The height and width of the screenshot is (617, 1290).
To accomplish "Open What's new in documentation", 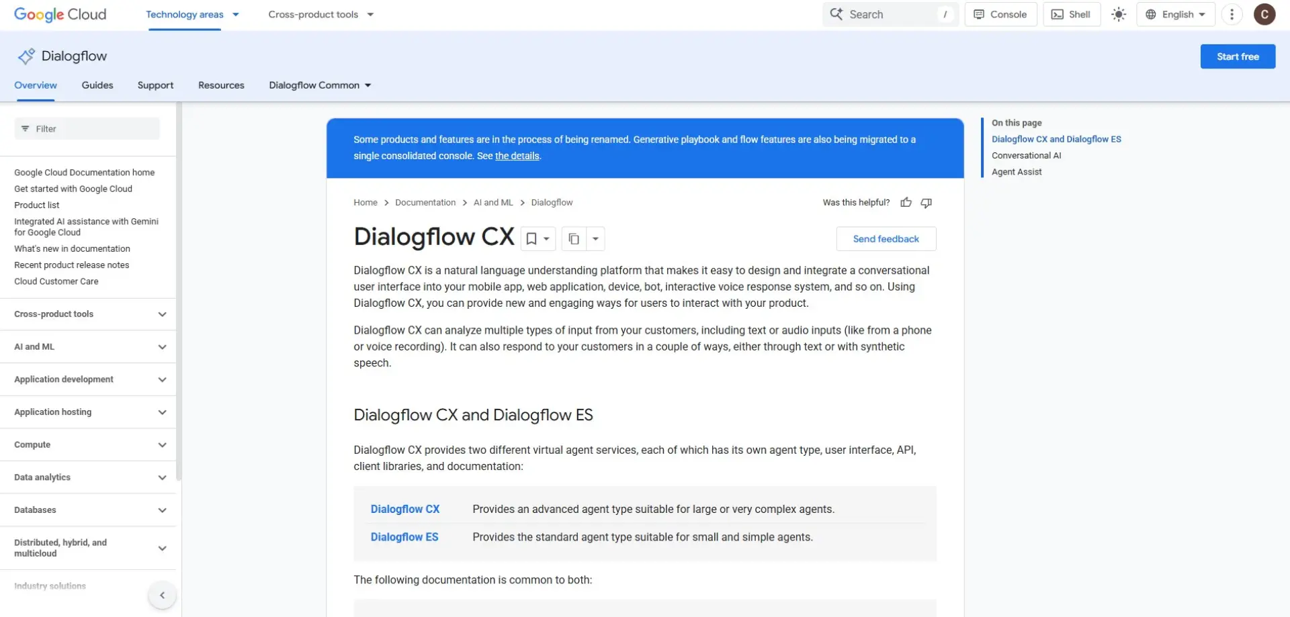I will click(x=72, y=248).
